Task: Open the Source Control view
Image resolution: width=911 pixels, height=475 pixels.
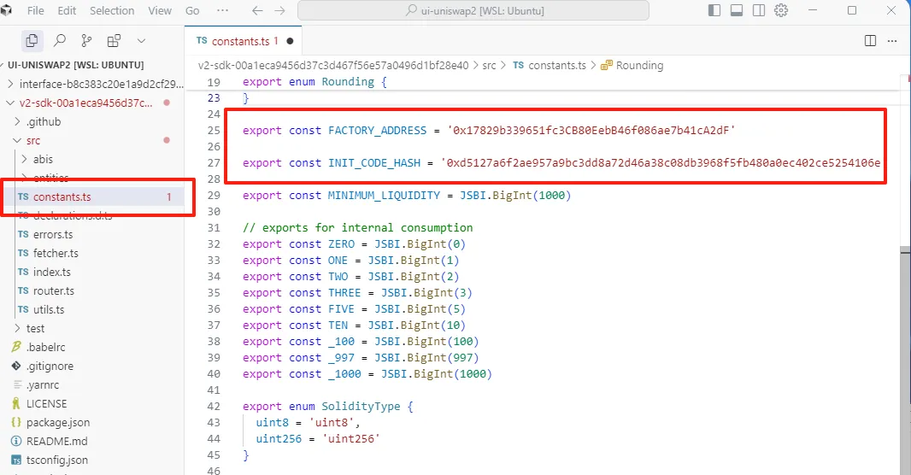Action: tap(86, 40)
